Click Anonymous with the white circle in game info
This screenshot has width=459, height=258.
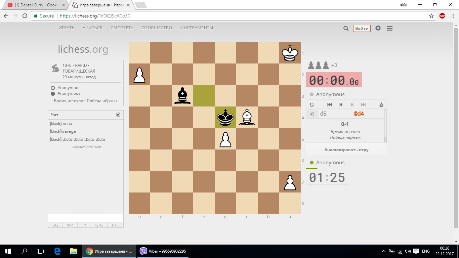(x=69, y=88)
